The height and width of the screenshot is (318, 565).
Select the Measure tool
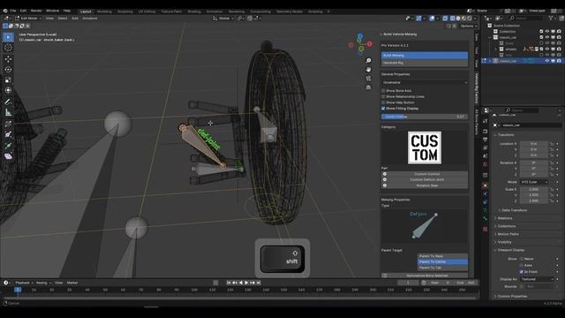[x=8, y=112]
